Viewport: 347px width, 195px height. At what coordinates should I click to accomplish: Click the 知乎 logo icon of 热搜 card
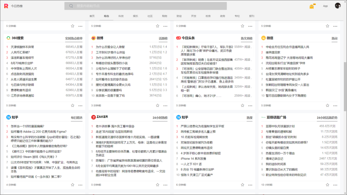[178, 117]
